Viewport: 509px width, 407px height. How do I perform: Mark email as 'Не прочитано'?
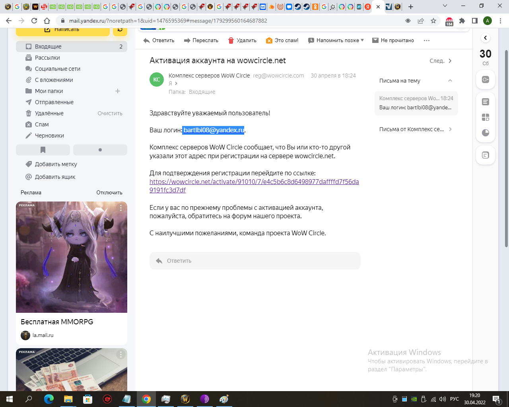[393, 41]
